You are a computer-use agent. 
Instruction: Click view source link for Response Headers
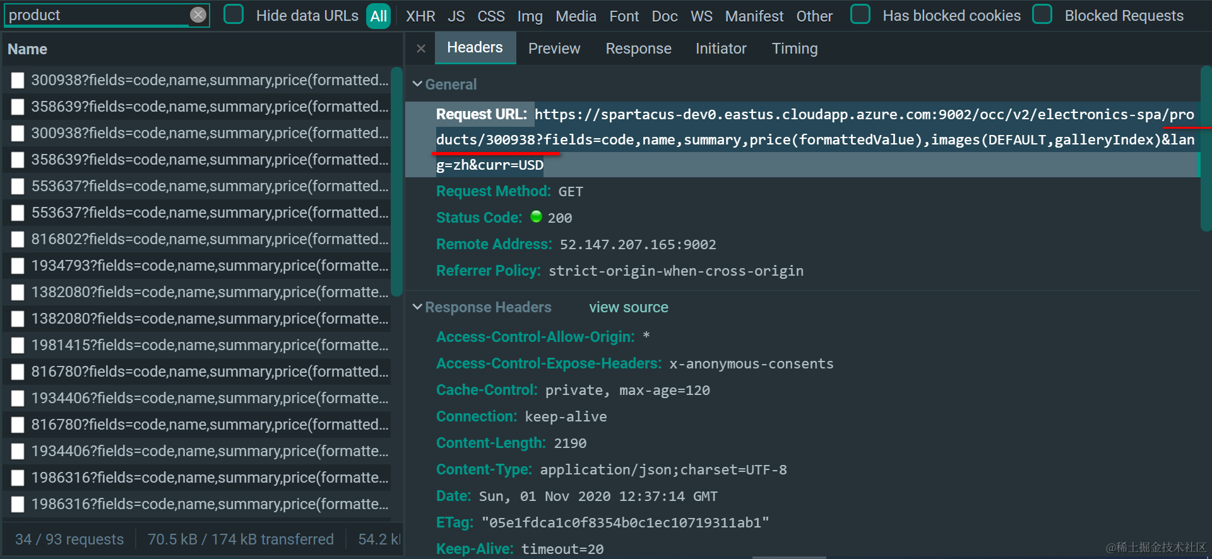click(629, 307)
